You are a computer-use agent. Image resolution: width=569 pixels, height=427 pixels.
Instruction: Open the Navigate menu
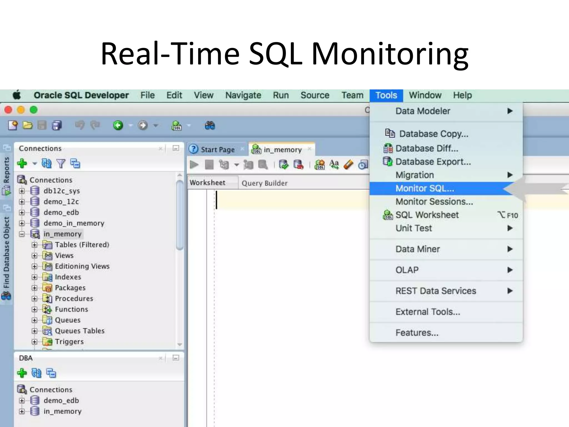point(243,95)
